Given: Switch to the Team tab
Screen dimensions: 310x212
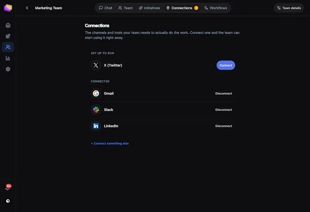Looking at the screenshot, I should coord(125,8).
